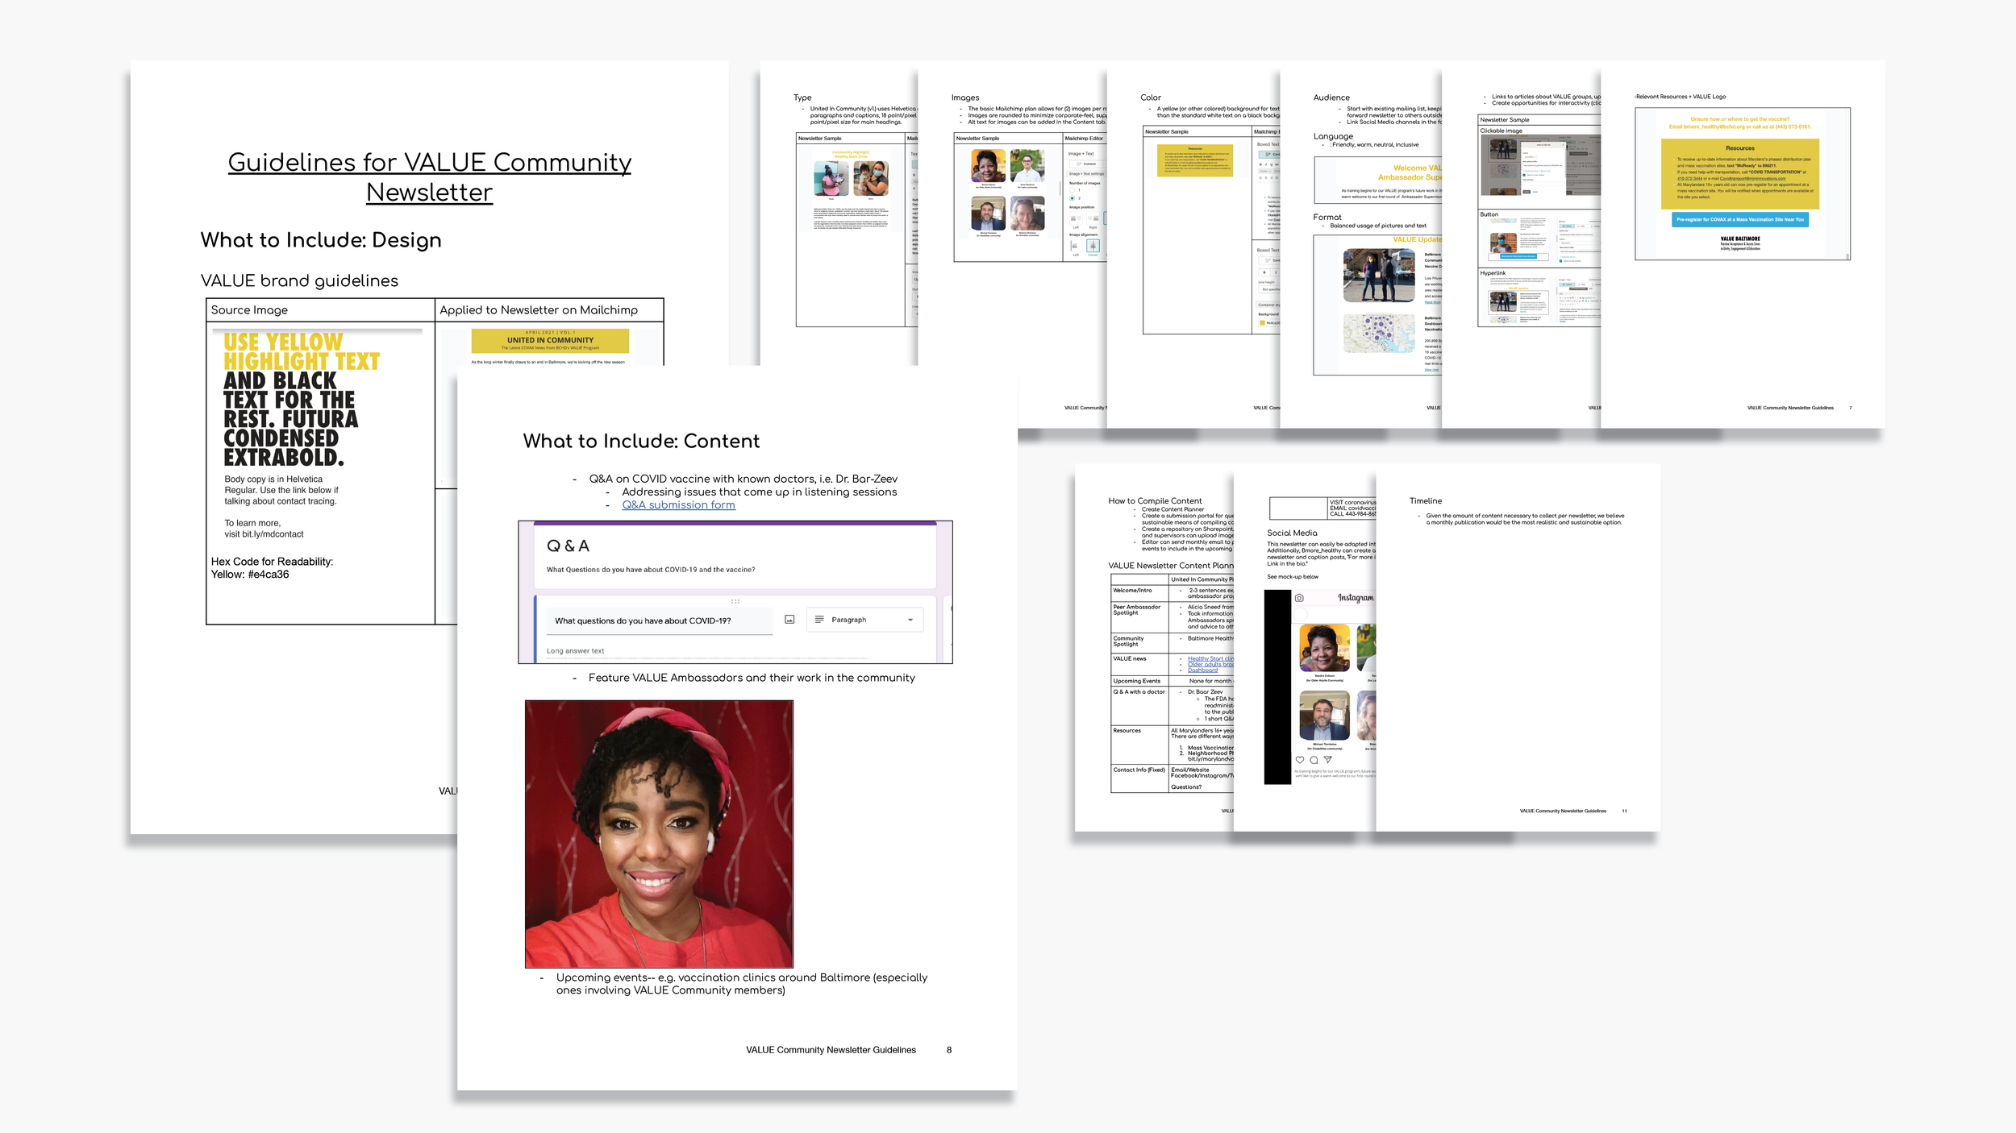Screen dimensions: 2016x1133
Task: Click the Baltimore vaccination map image
Action: tap(1379, 334)
